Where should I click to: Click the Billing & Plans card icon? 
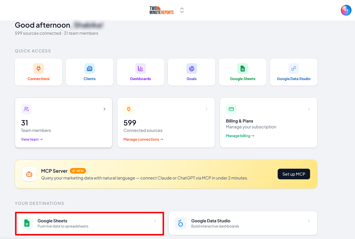pyautogui.click(x=231, y=109)
